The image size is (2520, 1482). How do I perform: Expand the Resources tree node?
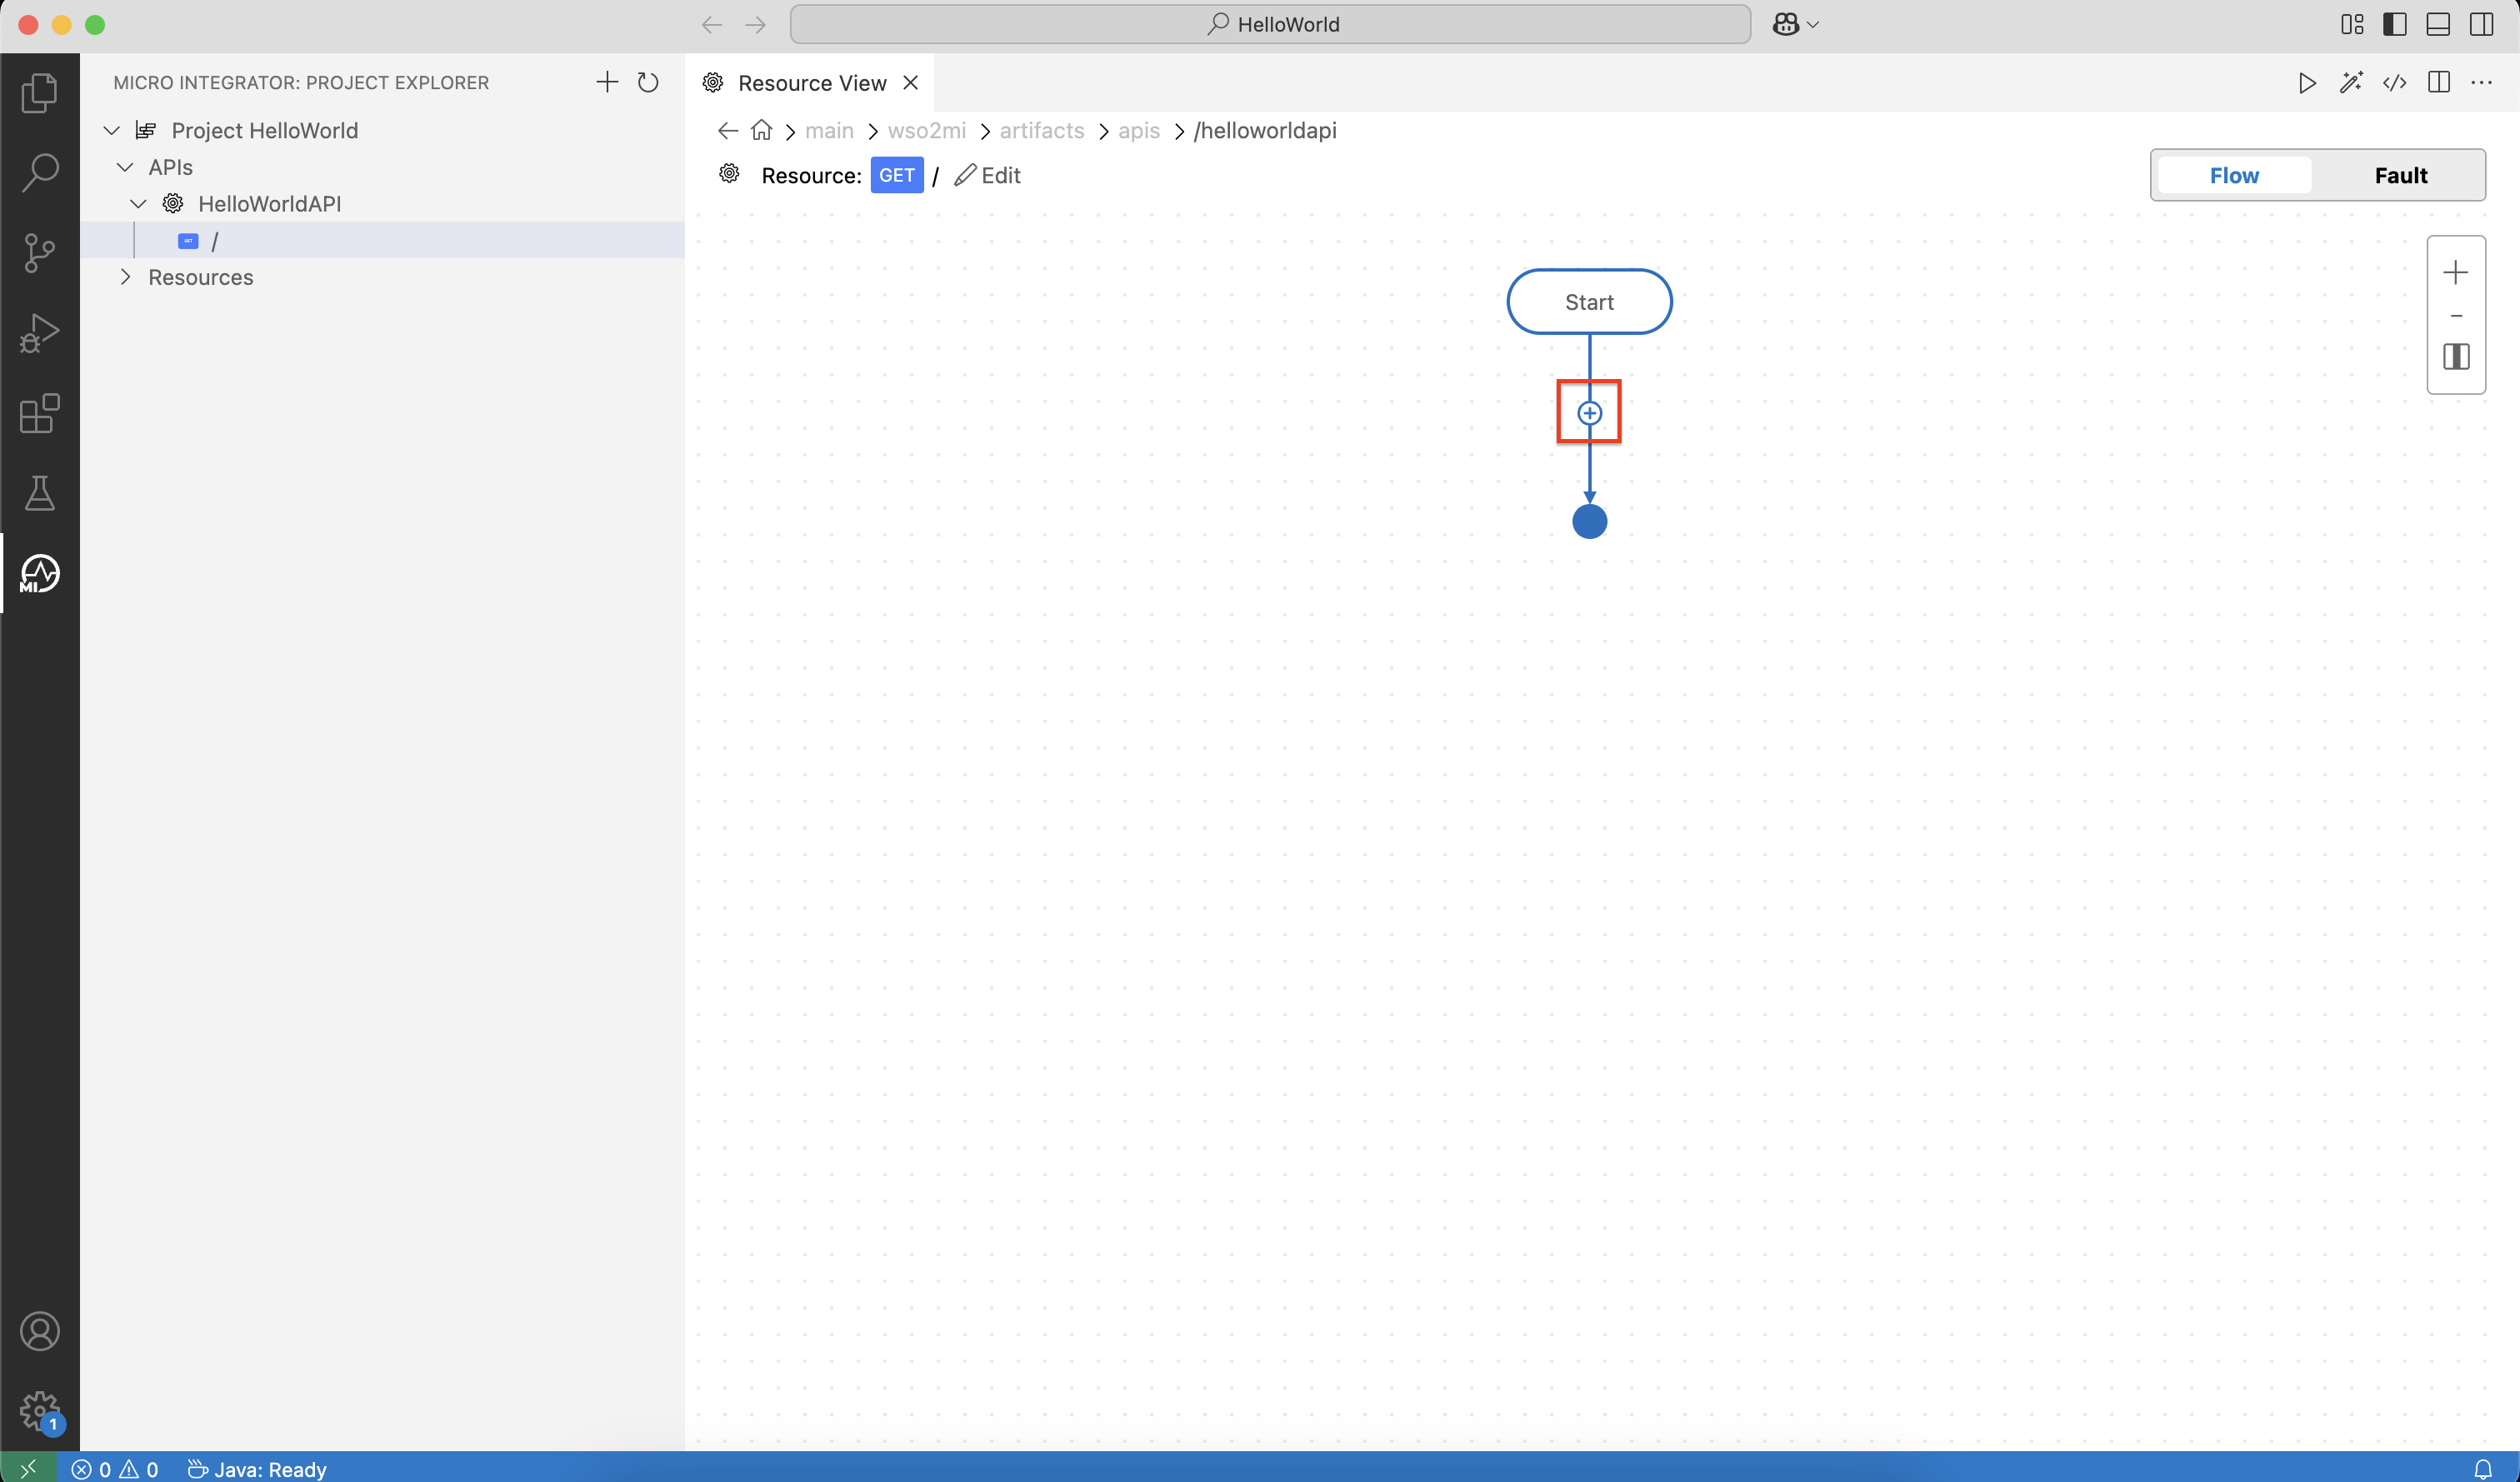pos(125,277)
